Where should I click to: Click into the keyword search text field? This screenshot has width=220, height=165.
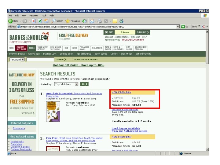click(40, 60)
